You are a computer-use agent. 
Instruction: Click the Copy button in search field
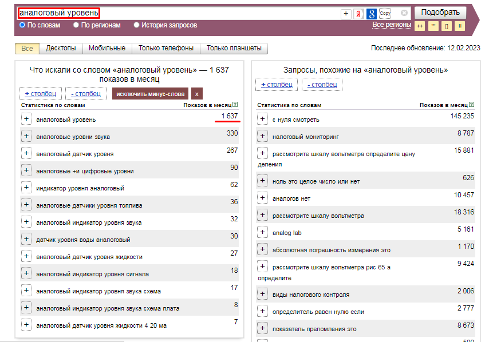(x=385, y=13)
